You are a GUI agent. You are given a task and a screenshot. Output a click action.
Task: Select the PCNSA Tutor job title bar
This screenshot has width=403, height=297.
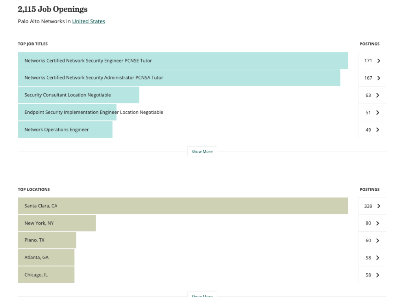tap(179, 78)
